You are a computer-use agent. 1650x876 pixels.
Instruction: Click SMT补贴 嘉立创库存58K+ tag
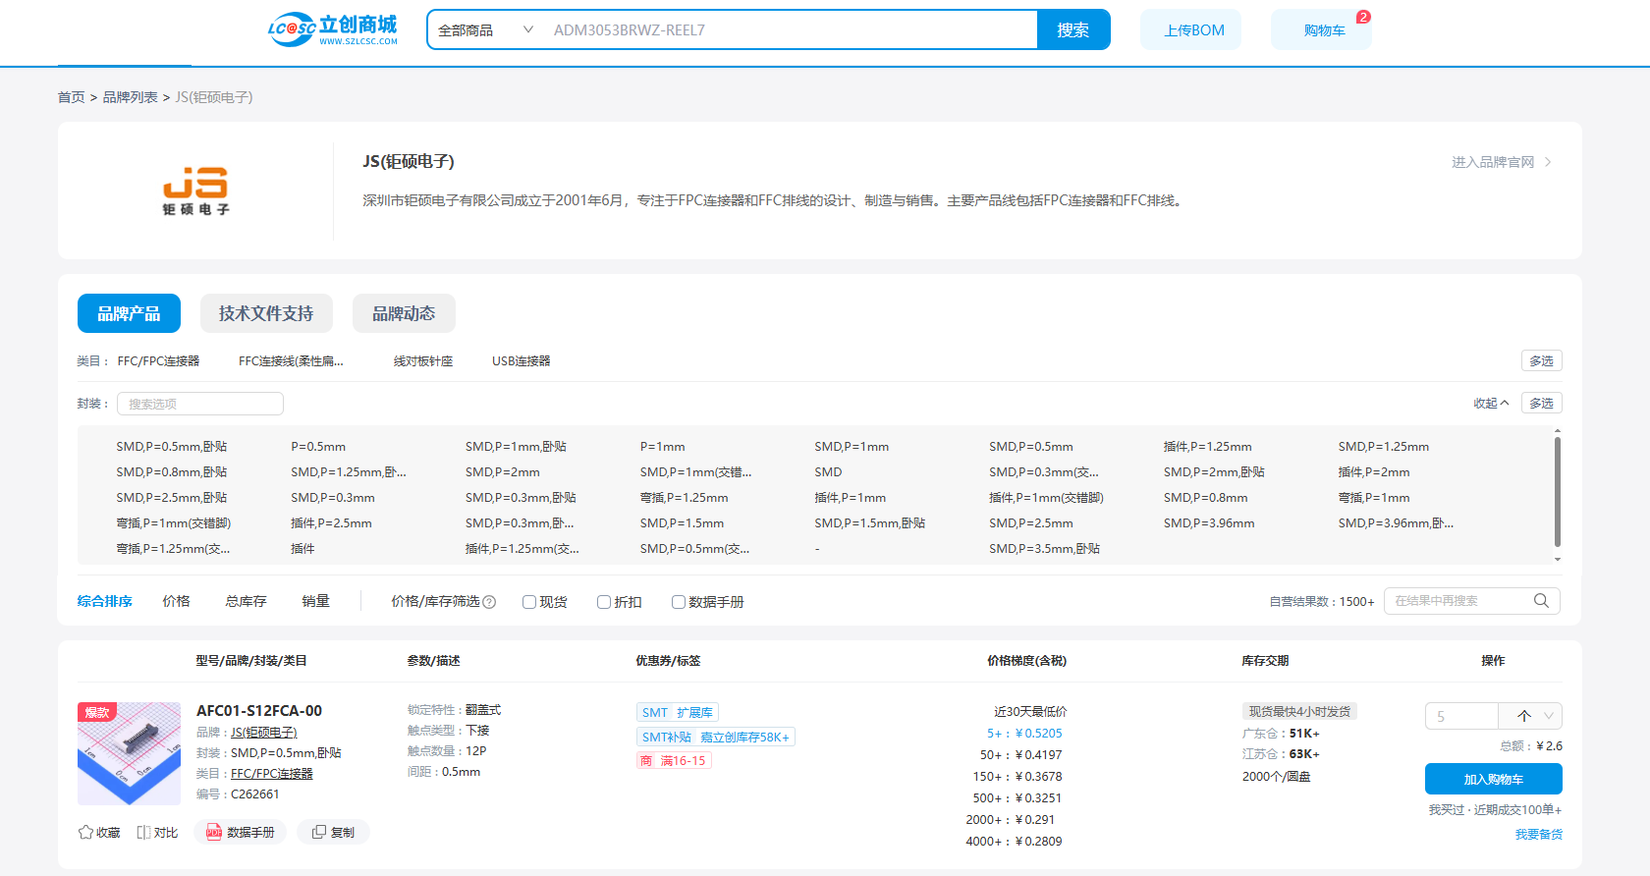[x=716, y=737]
